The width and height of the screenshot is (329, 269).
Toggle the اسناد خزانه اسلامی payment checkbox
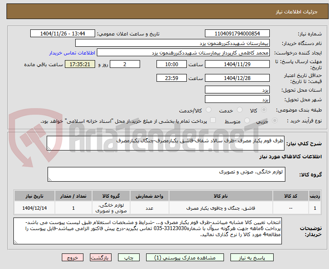[x=213, y=120]
